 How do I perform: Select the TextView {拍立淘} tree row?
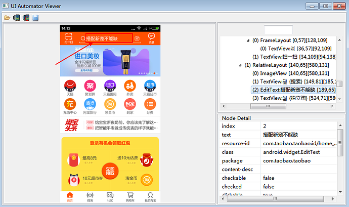pos(294,98)
